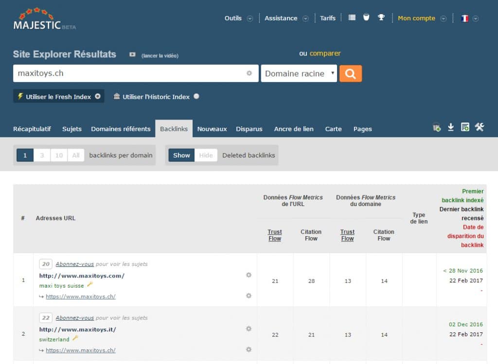Click the maxi toys suisse anchor text
The width and height of the screenshot is (498, 364).
(61, 286)
